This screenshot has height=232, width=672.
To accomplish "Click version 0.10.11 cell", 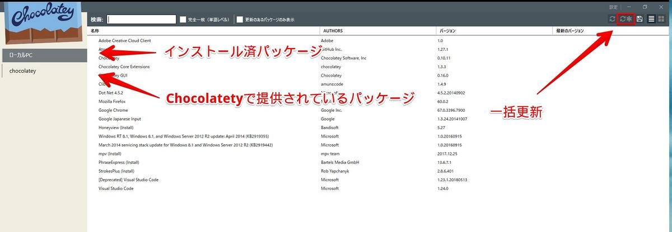I will tap(445, 58).
